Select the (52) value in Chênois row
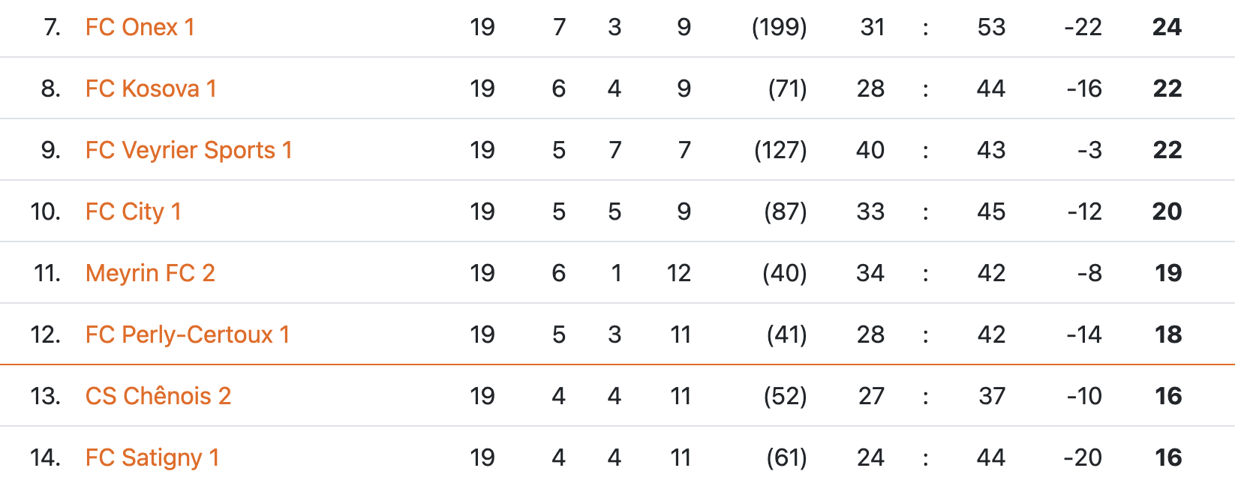 click(785, 397)
